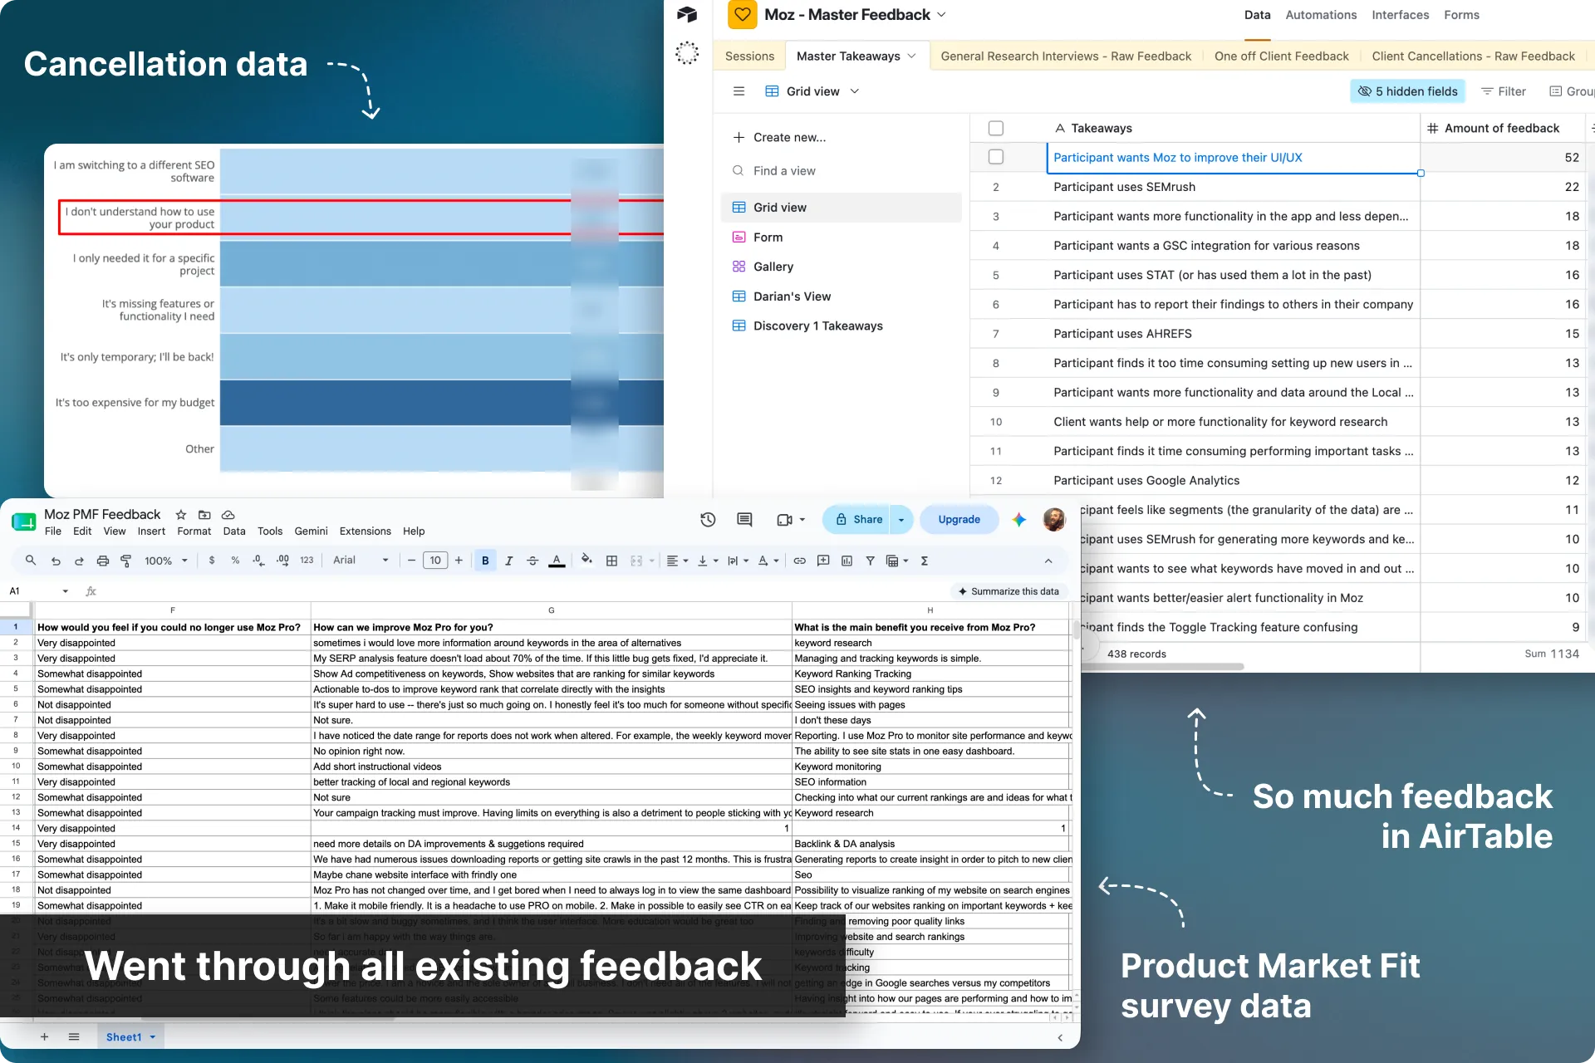Click the move-to-folder icon beside the title

pyautogui.click(x=204, y=515)
